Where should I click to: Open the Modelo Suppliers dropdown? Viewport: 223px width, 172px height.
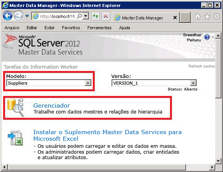click(x=49, y=83)
